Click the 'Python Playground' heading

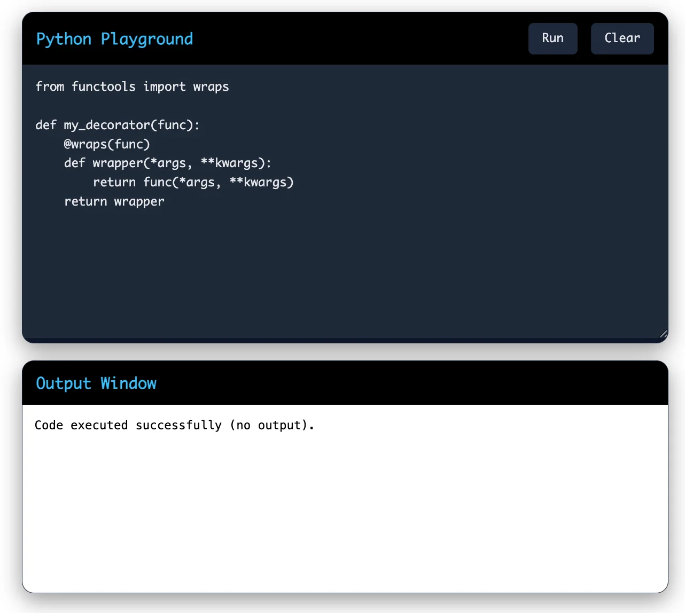tap(114, 39)
